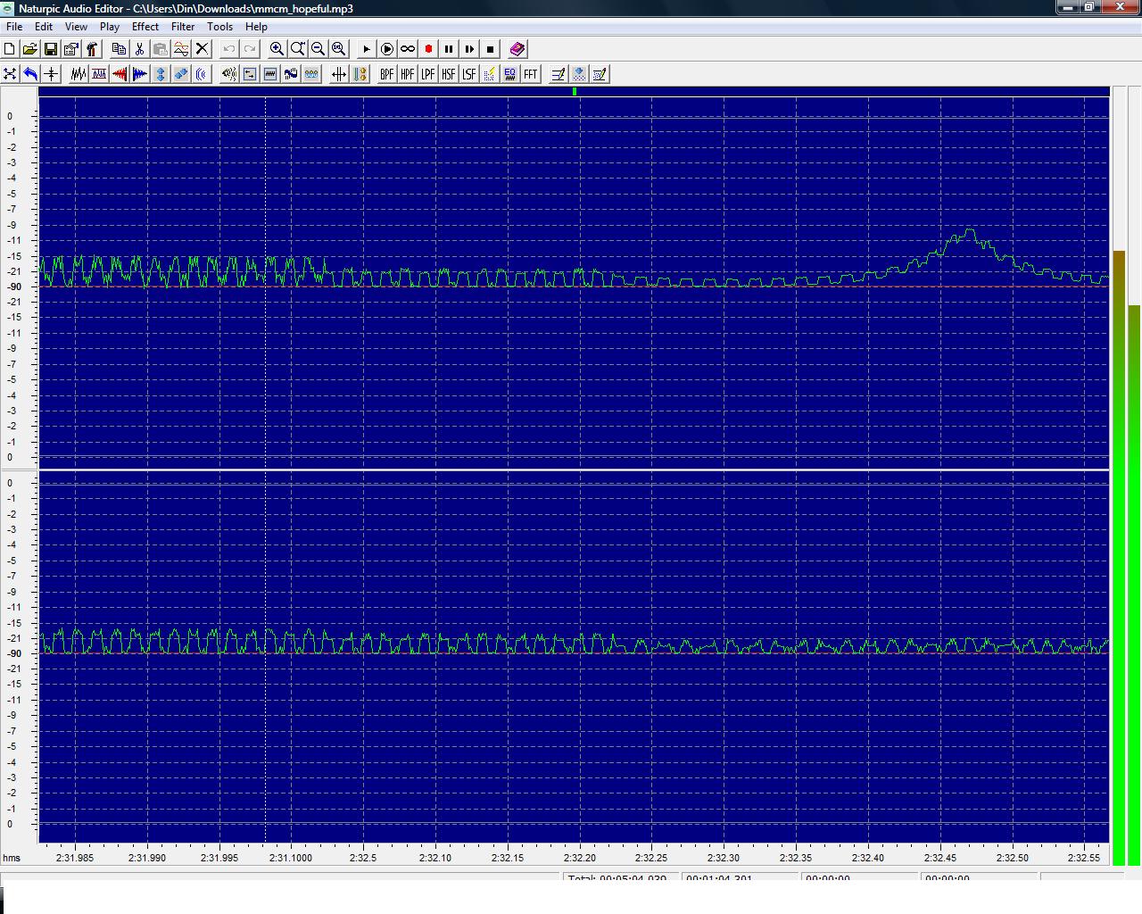Open the FFT filter tool

tap(531, 74)
